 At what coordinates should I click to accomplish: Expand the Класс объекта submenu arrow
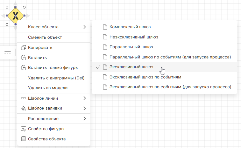(85, 27)
